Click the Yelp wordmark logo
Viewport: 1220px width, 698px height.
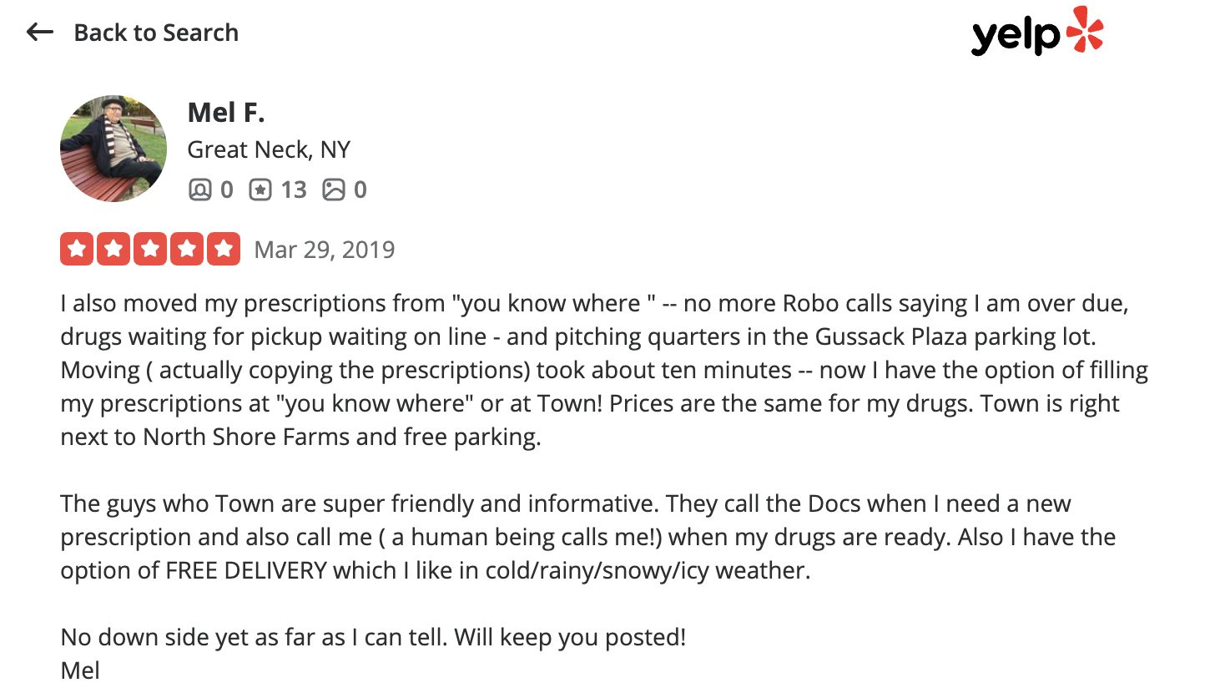click(1015, 36)
